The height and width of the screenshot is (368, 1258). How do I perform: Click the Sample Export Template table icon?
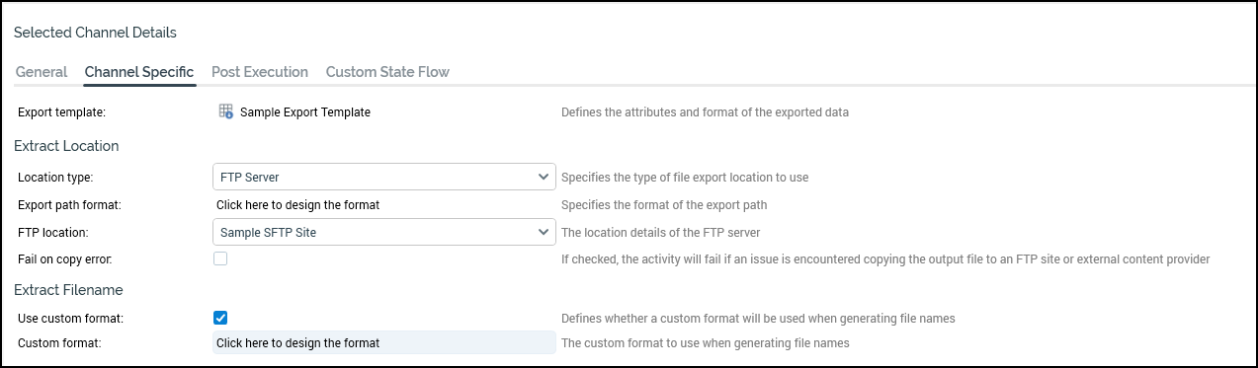click(x=225, y=111)
